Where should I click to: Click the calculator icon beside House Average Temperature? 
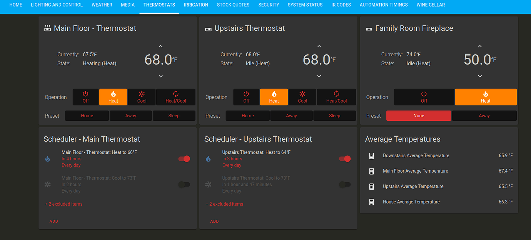371,202
